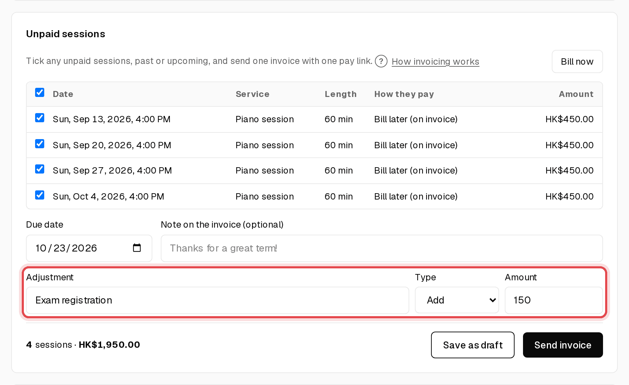The height and width of the screenshot is (385, 629).
Task: Click Bill later (on invoice) in Oct 4 row
Action: pos(416,197)
